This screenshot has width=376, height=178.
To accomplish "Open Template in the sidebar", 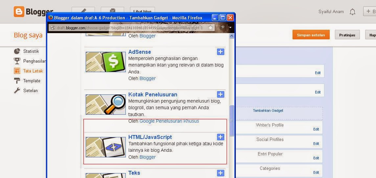I will click(32, 81).
